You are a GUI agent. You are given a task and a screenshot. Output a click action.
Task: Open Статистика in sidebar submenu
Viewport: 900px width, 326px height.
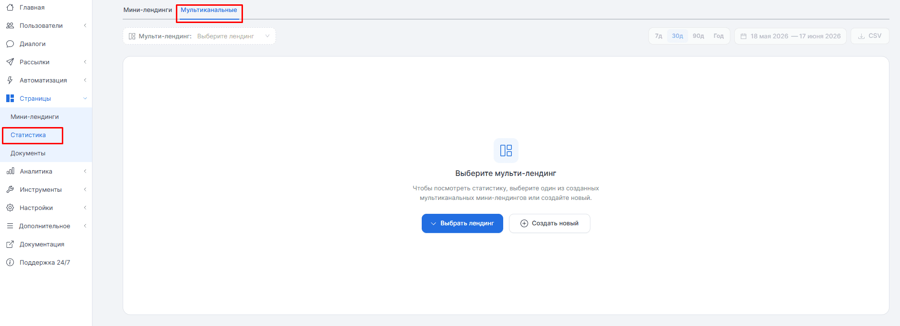[28, 135]
